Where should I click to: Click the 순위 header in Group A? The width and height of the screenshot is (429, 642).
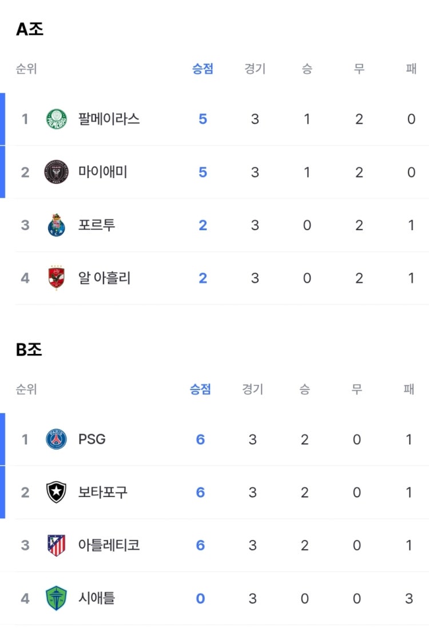(26, 68)
